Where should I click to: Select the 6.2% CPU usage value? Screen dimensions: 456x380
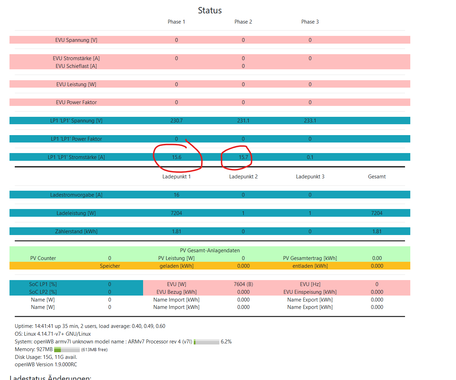pos(226,342)
